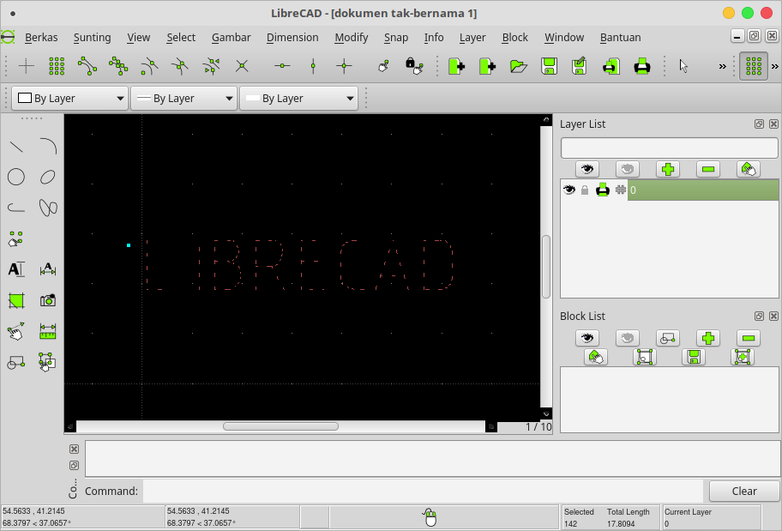The height and width of the screenshot is (531, 782).
Task: Clear the command history
Action: tap(744, 491)
